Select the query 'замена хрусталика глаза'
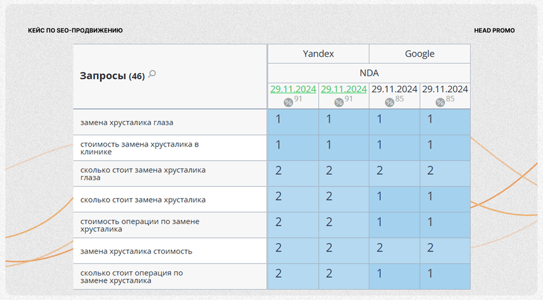The width and height of the screenshot is (543, 300). 127,122
